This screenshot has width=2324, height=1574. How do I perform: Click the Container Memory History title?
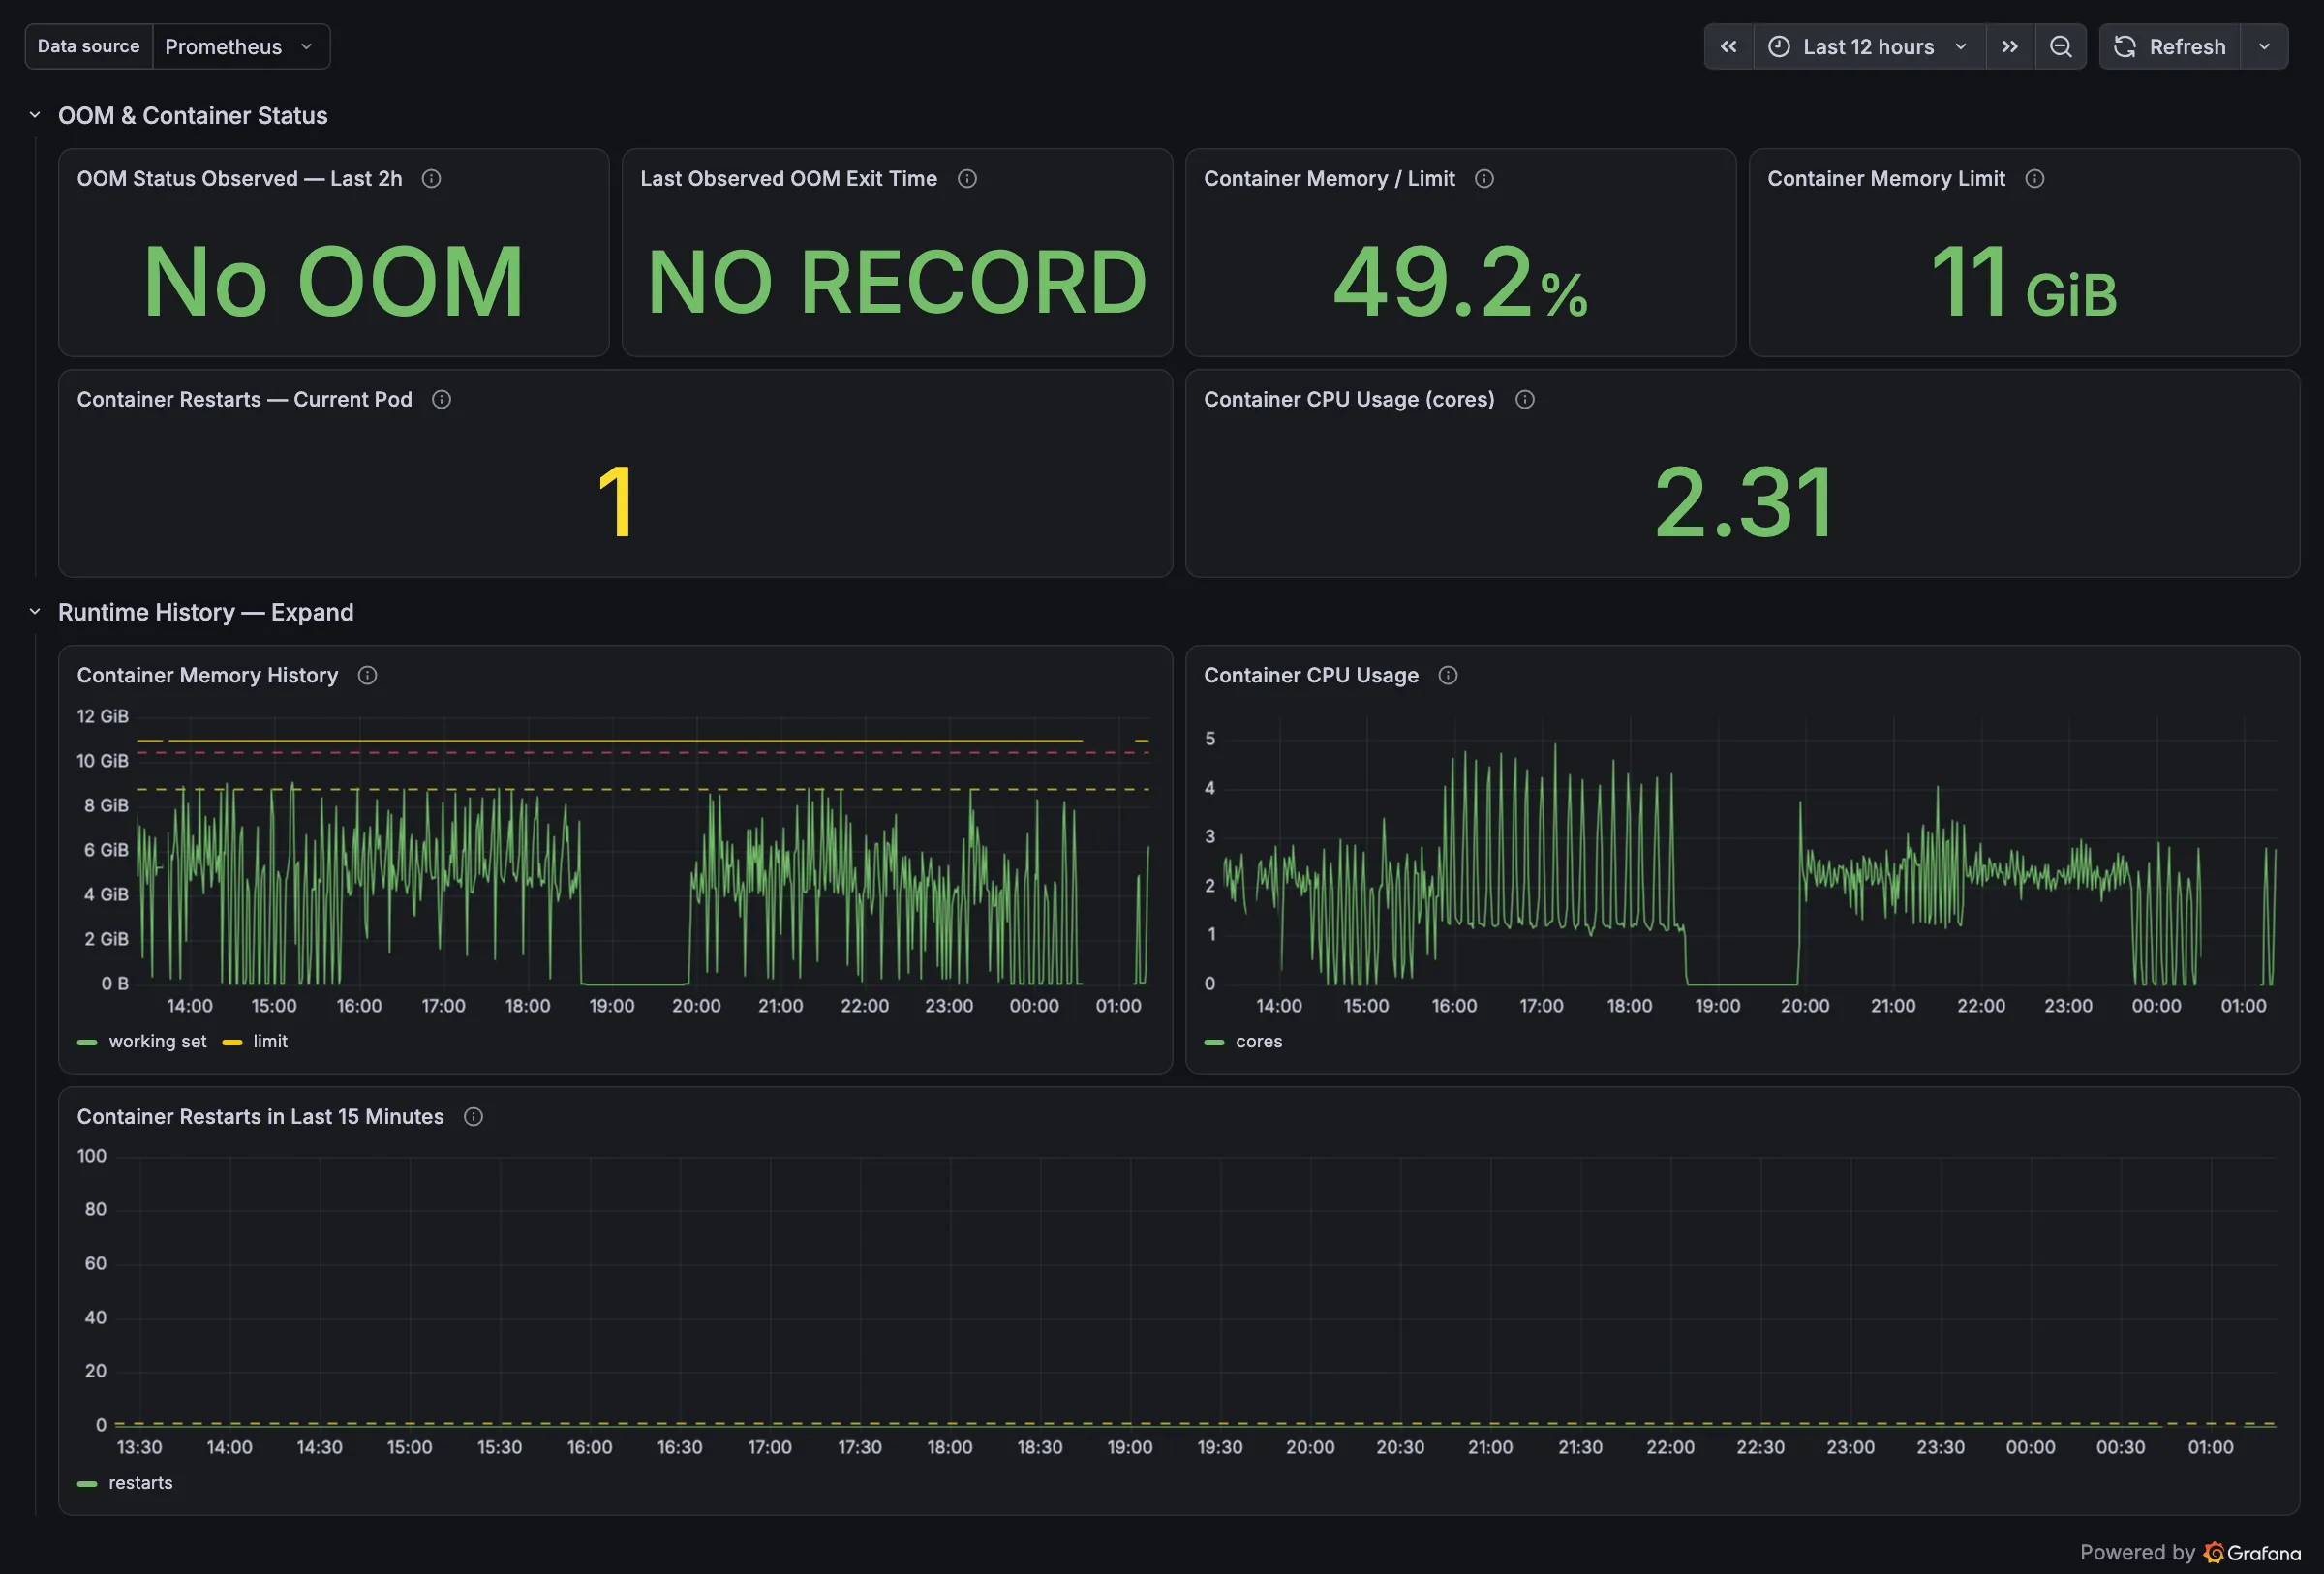[x=207, y=676]
